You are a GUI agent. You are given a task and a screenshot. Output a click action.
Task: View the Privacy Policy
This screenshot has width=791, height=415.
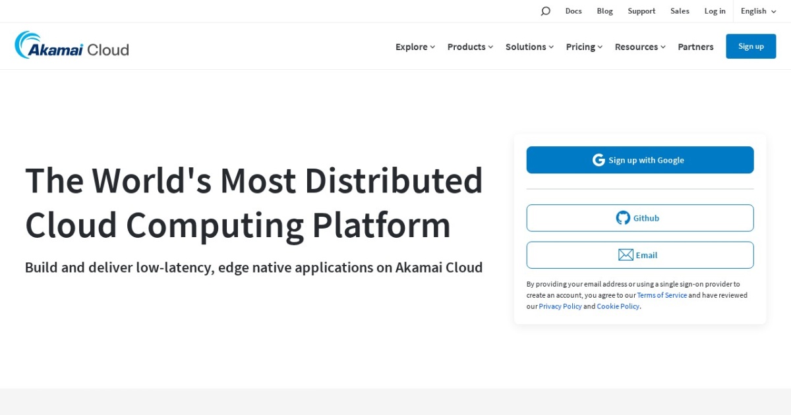[560, 306]
